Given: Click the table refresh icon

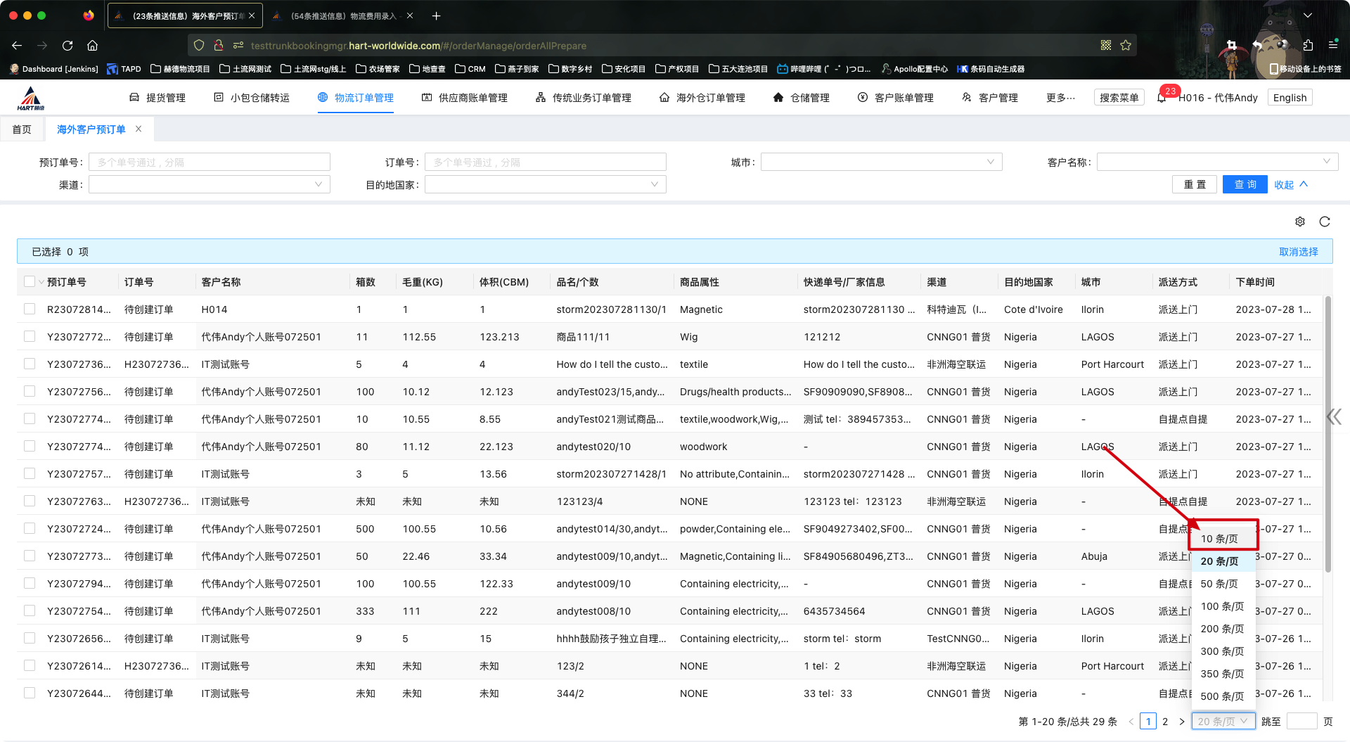Looking at the screenshot, I should [1325, 222].
